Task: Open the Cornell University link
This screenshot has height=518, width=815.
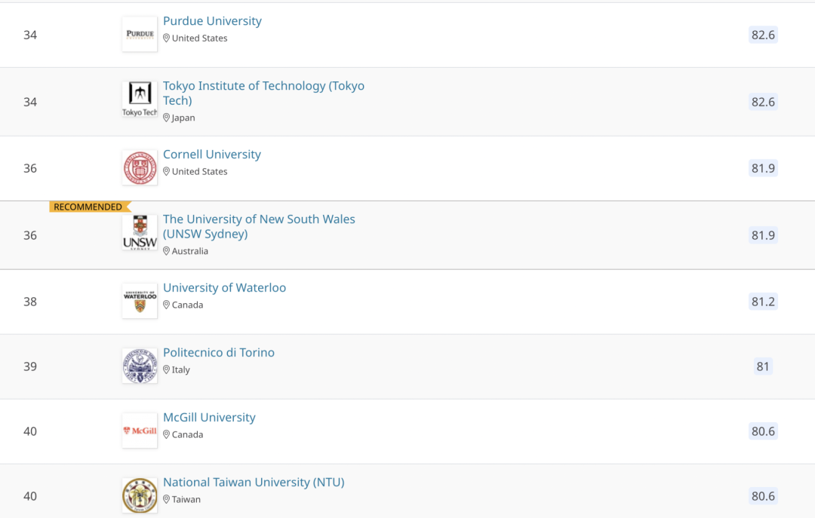Action: (212, 155)
